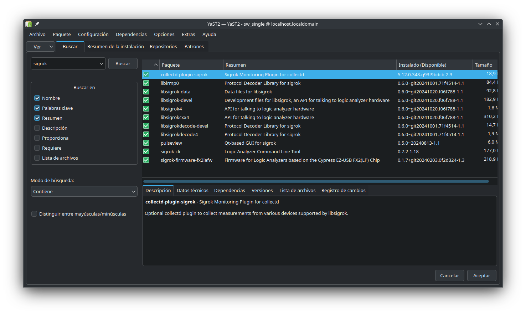Enable the Nombre search checkbox
Image resolution: width=526 pixels, height=315 pixels.
point(37,98)
